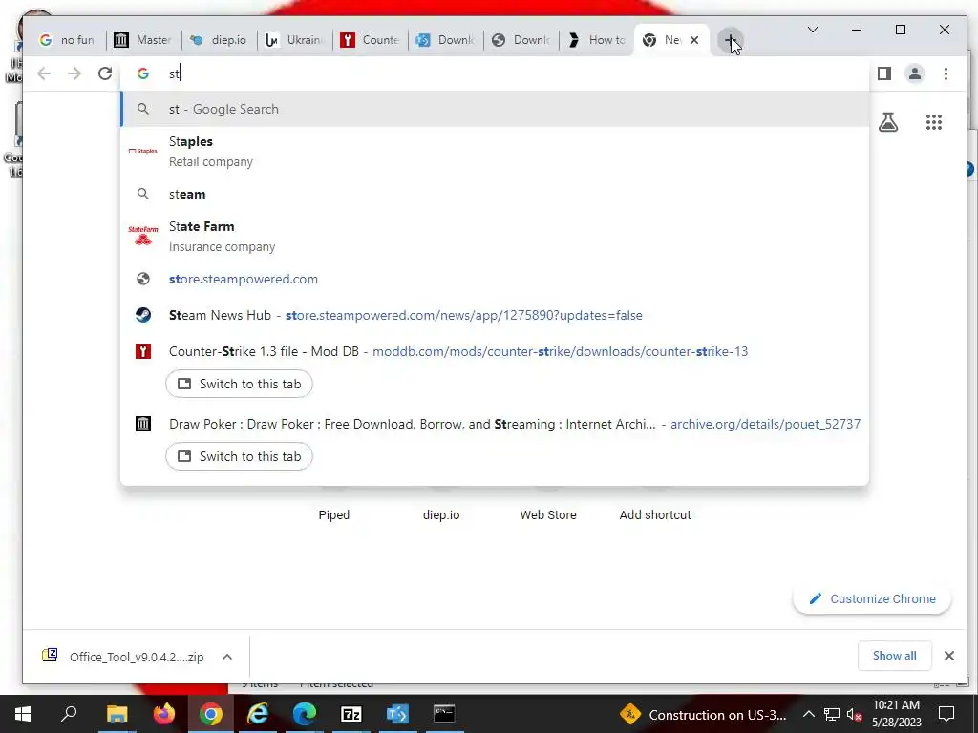Open the blue arrows app on taskbar
Image resolution: width=978 pixels, height=733 pixels.
tap(397, 714)
